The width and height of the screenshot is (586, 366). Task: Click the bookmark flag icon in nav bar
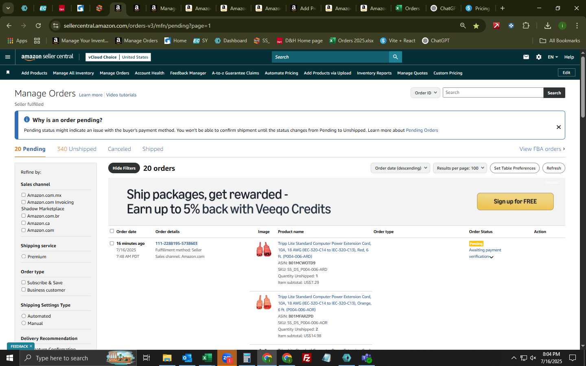pos(8,72)
